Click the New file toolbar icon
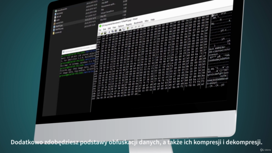Viewport: 272px width, 153px height. [x=99, y=34]
